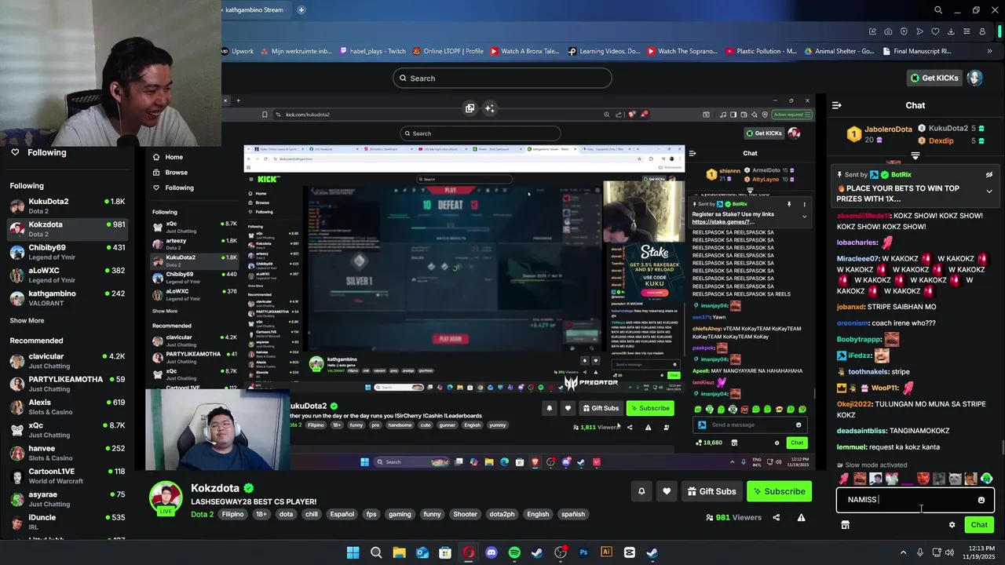Take a page snapshot with camera icon
The image size is (1005, 565).
click(888, 31)
